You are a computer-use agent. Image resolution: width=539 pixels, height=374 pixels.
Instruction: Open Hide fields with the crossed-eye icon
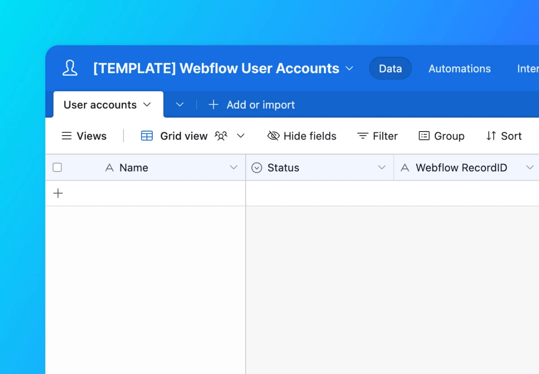point(273,136)
